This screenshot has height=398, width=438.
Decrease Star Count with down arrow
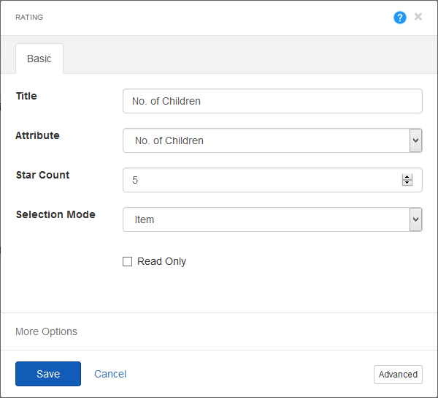tap(407, 183)
